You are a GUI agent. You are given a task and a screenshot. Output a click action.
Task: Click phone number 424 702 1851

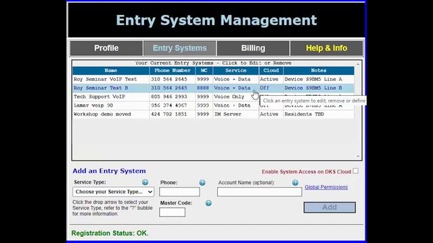point(169,114)
